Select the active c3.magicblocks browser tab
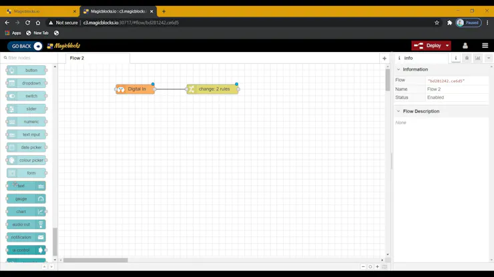The width and height of the screenshot is (494, 277). (118, 11)
